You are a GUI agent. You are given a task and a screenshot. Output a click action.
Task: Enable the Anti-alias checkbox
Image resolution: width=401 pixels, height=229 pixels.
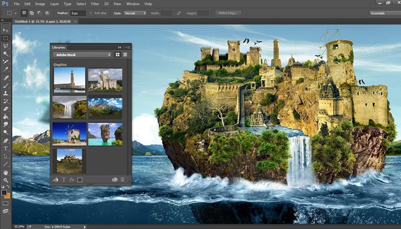(x=91, y=12)
